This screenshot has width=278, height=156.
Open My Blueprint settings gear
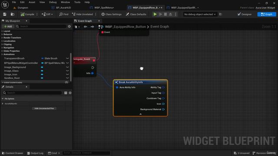tap(69, 26)
